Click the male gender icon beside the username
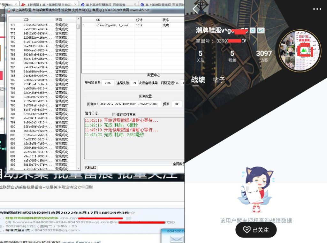Screen dimensions: 327x243 253,30
